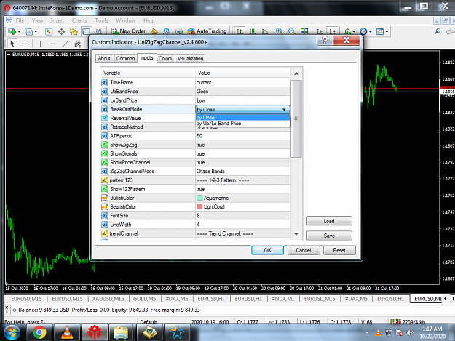Click the Cancel button
The image size is (455, 341).
304,250
